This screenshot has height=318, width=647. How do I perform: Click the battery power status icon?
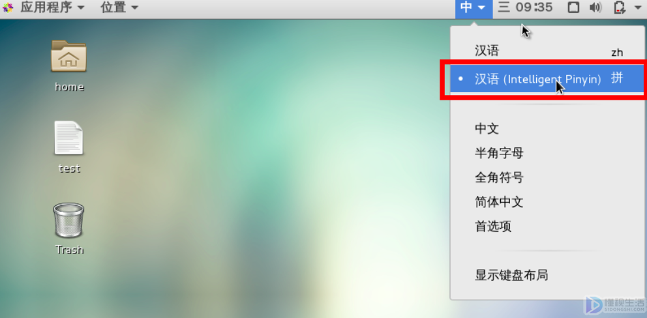(620, 7)
